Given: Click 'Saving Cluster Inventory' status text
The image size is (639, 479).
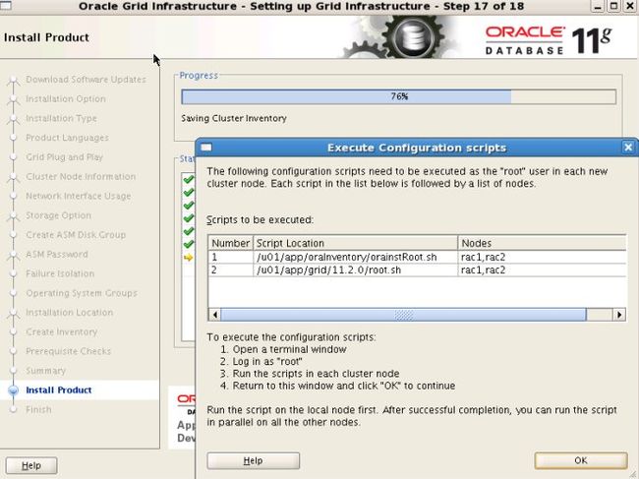Looking at the screenshot, I should [234, 118].
